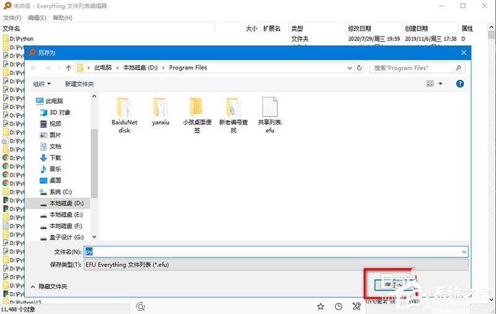Sort by 属性 column in Everything

[473, 29]
